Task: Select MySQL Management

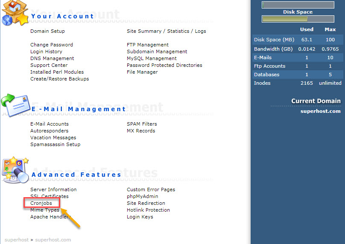Action: click(152, 58)
